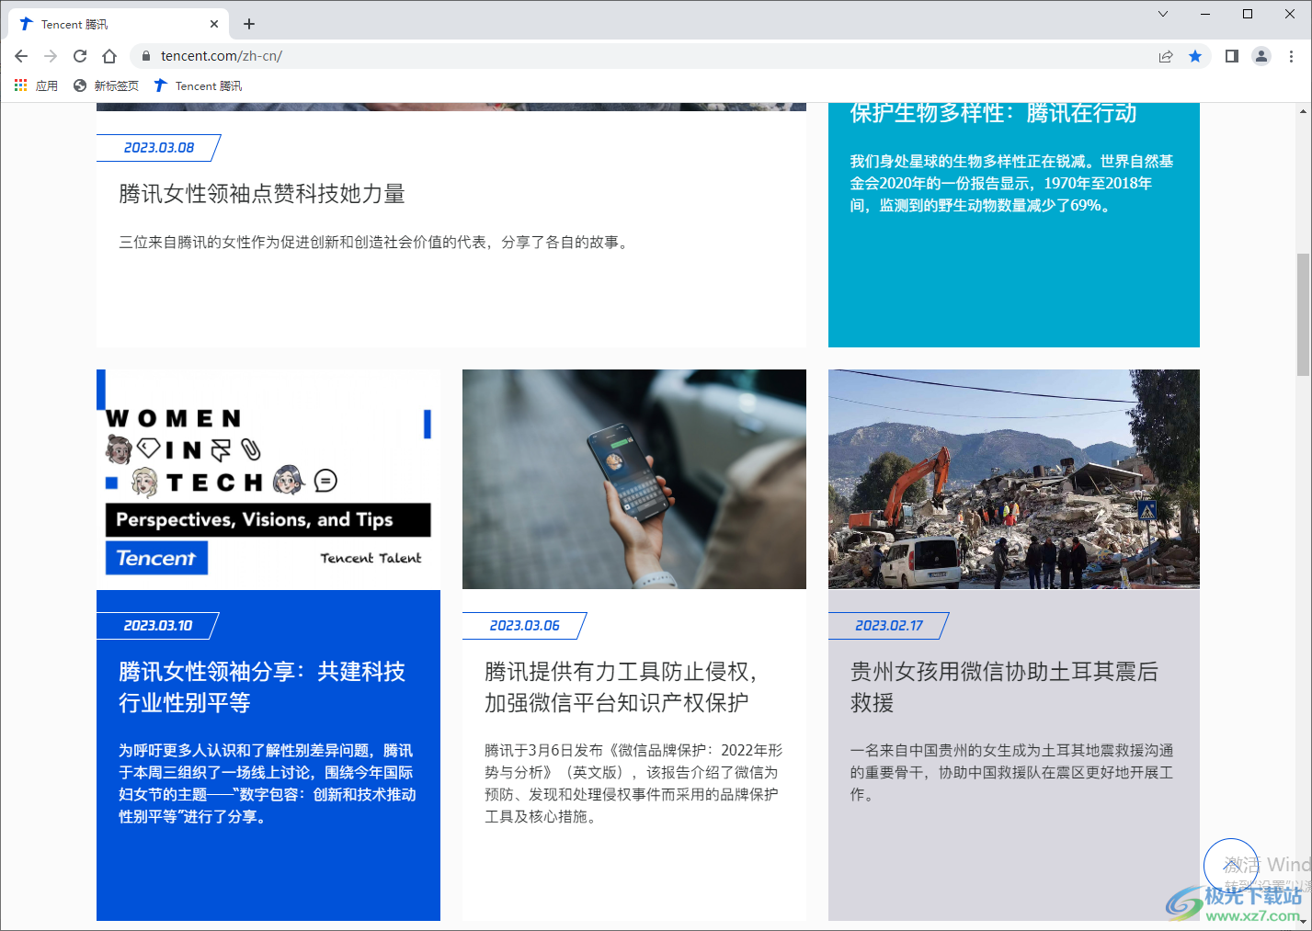Viewport: 1312px width, 931px height.
Task: Click the vertical scrollbar thumb
Action: point(1303,314)
